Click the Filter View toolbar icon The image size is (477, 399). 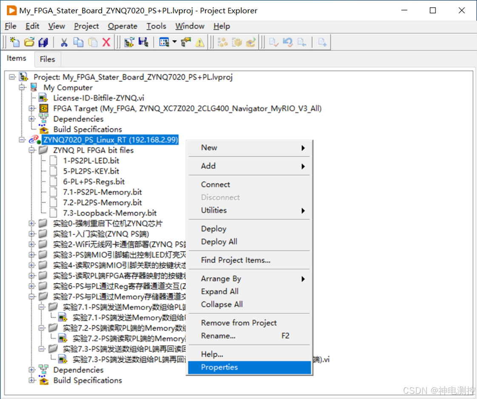164,42
